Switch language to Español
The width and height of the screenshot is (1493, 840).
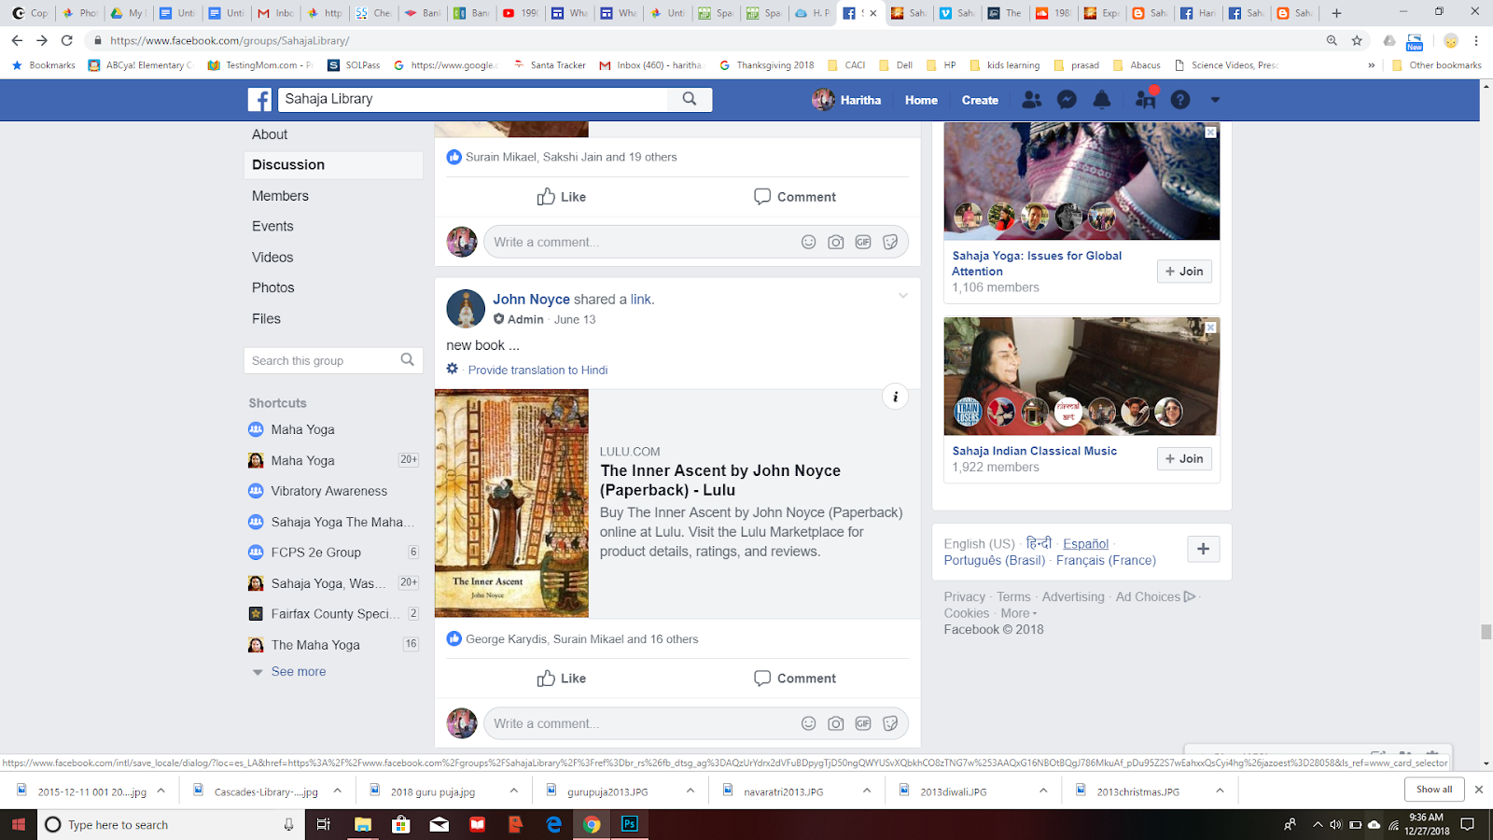tap(1085, 543)
